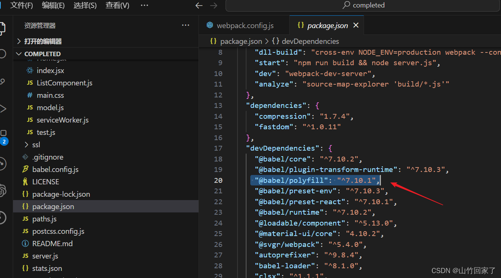Open the 文件(F) menu

[21, 5]
